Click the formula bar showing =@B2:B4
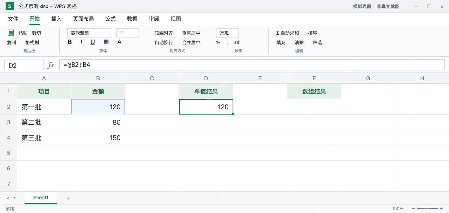 click(x=252, y=65)
